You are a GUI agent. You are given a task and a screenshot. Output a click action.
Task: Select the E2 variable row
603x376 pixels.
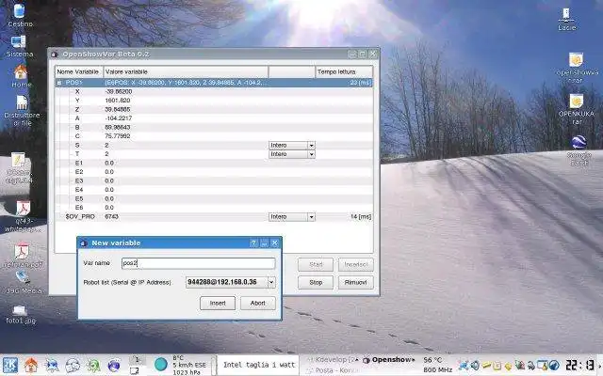click(x=214, y=172)
